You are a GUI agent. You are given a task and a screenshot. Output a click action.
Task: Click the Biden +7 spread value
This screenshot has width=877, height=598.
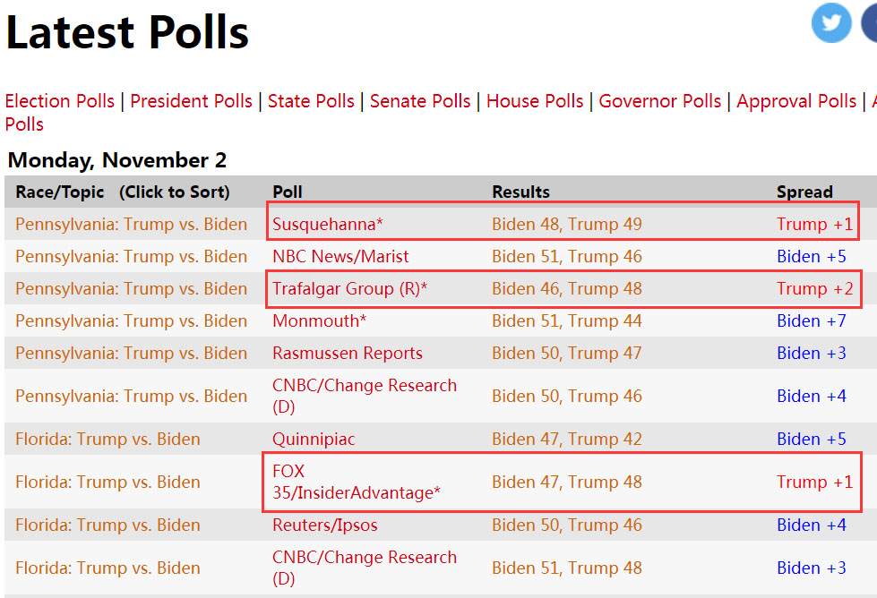point(811,320)
